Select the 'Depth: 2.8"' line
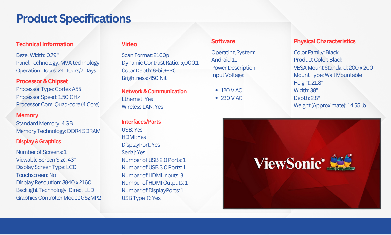The width and height of the screenshot is (391, 235). pos(307,98)
